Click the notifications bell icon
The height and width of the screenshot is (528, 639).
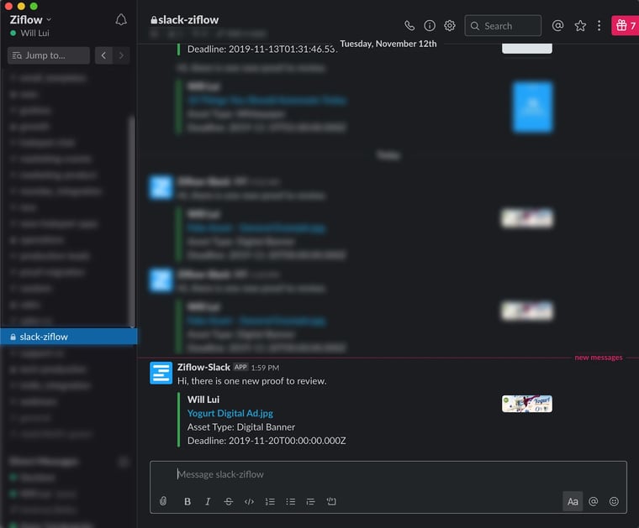[121, 20]
